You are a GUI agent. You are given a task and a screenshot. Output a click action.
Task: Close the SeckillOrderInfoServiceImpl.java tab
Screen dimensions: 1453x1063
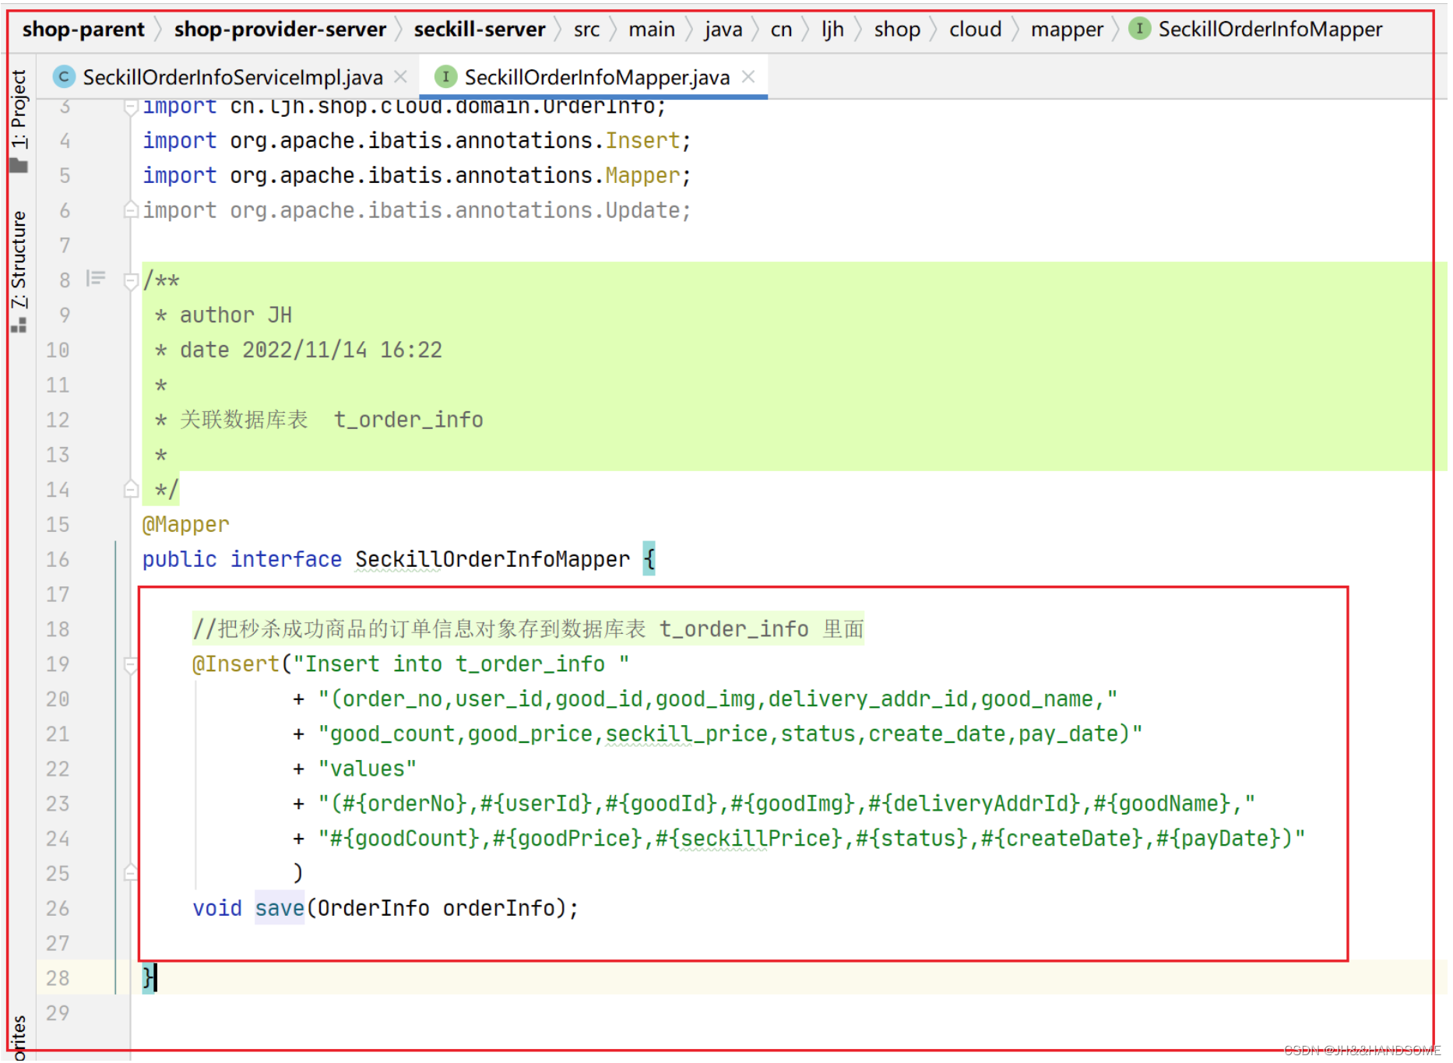click(x=400, y=76)
